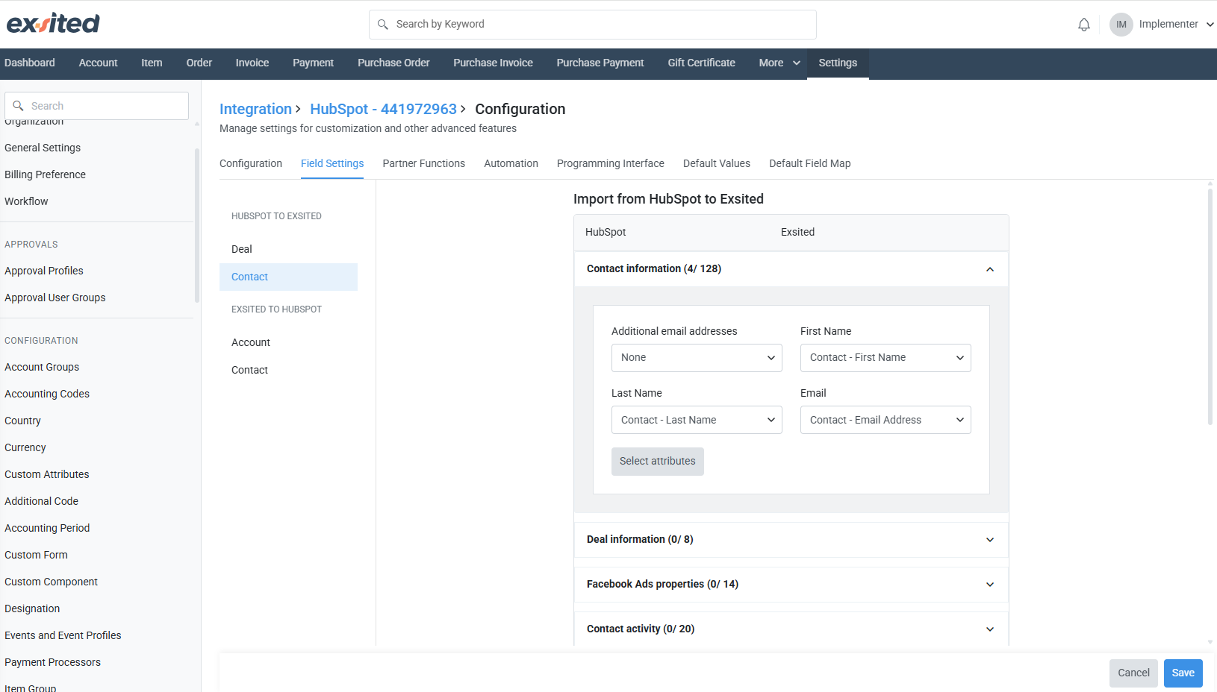The width and height of the screenshot is (1217, 692).
Task: Focus the sidebar Search field
Action: 96,106
